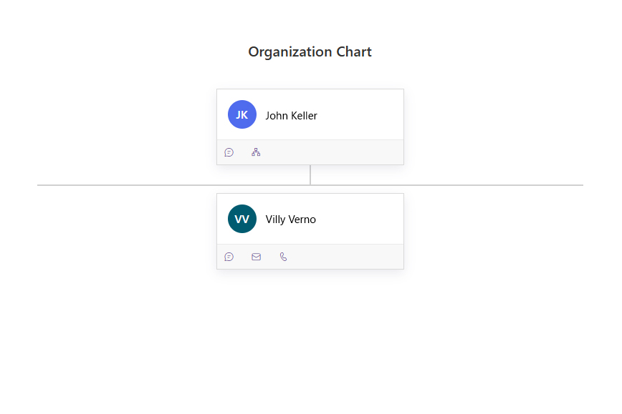Click the white space right of Villy Verno's name

tap(358, 220)
